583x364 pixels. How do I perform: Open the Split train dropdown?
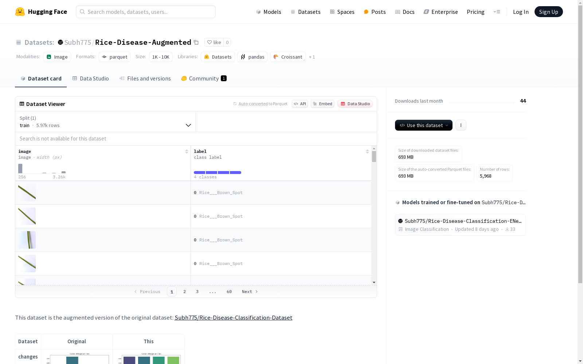click(x=106, y=122)
